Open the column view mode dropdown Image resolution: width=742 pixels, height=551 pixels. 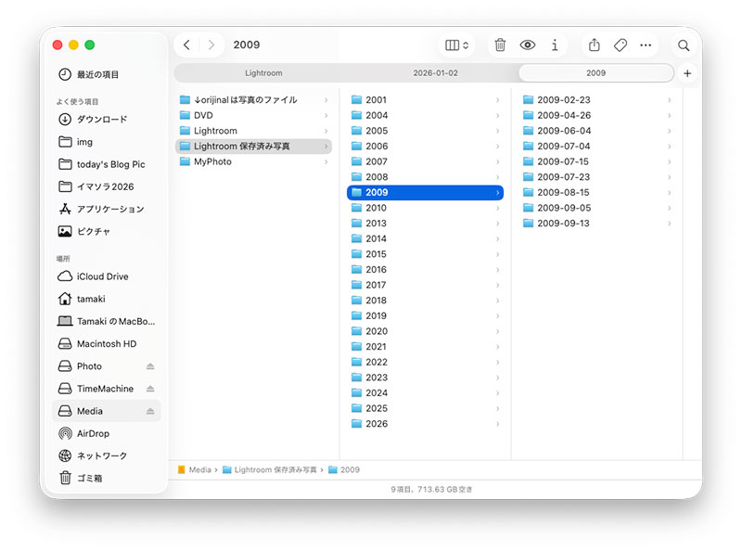coord(457,45)
